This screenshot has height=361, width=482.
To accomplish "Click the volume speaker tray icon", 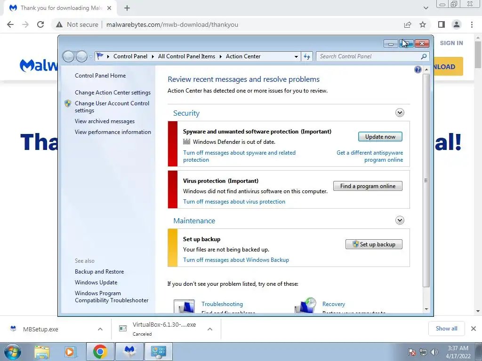I will pyautogui.click(x=434, y=352).
